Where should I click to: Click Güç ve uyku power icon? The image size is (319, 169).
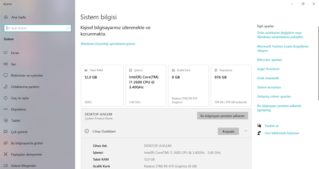[6, 98]
